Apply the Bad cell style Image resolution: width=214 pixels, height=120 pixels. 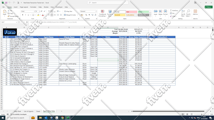click(132, 12)
